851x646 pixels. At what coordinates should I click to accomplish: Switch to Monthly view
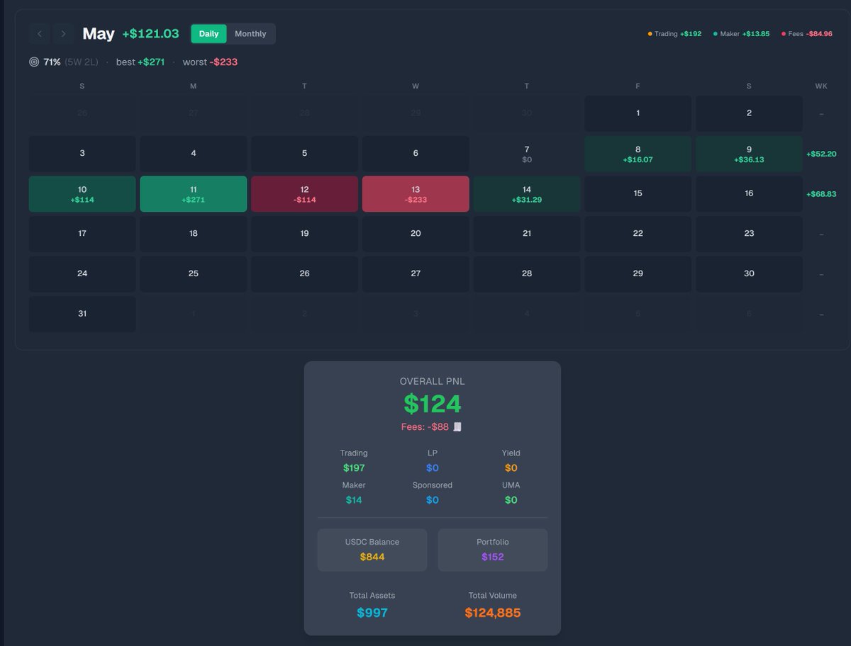(x=250, y=33)
